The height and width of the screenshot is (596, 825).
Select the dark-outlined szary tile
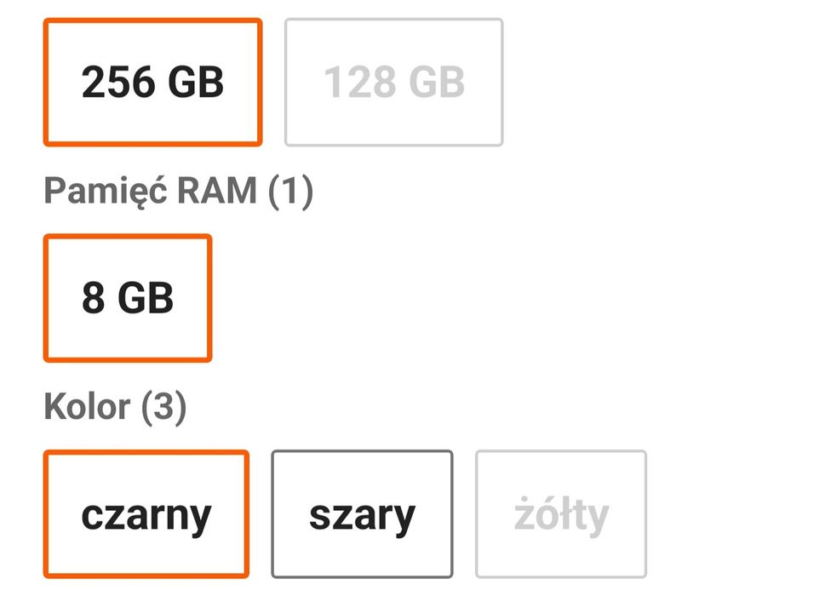pyautogui.click(x=362, y=514)
